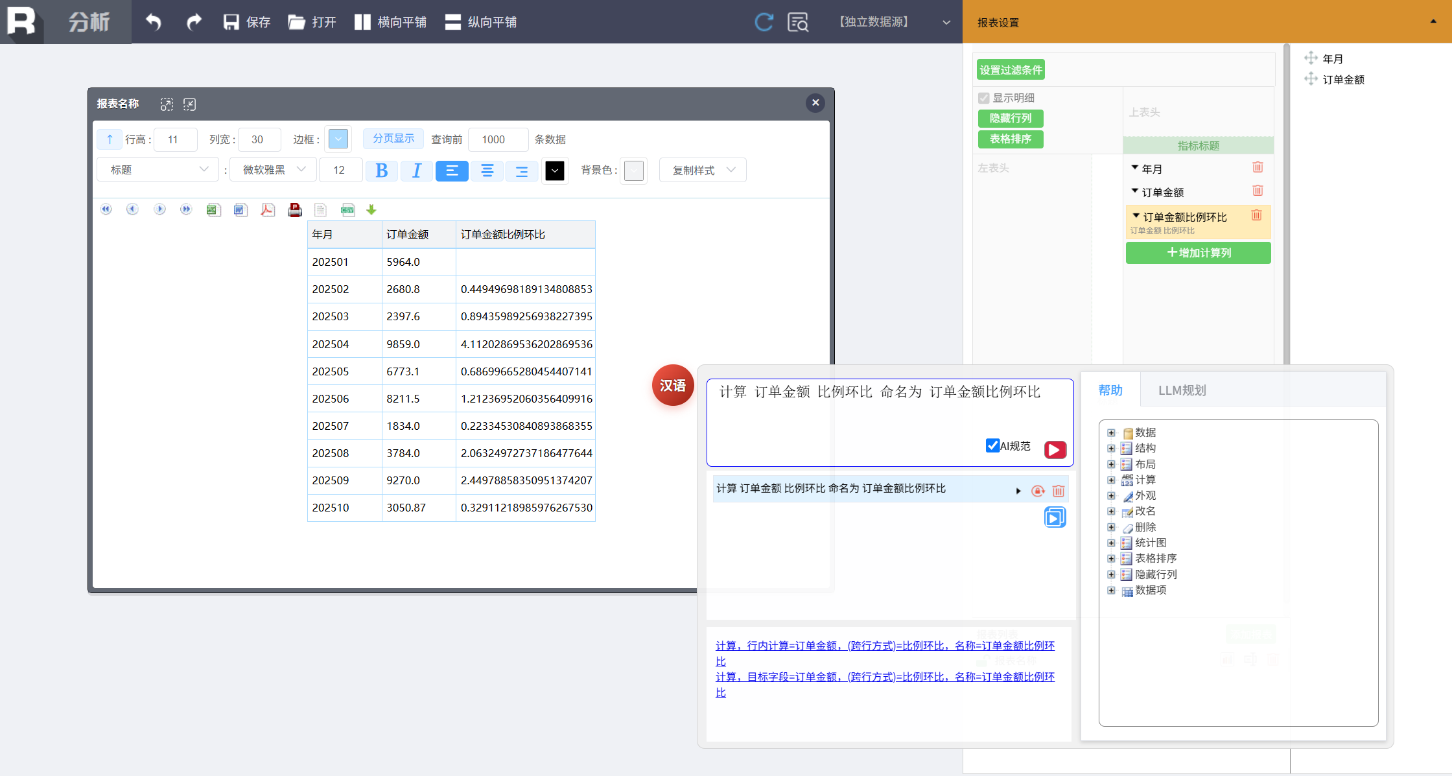Click the printer icon in report toolbar
This screenshot has width=1452, height=776.
295,209
